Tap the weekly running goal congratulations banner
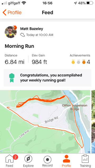The width and height of the screenshot is (95, 168). 47,78
